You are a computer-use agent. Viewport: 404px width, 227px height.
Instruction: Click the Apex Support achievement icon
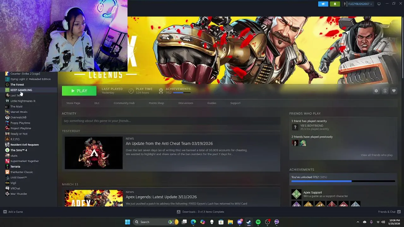(x=296, y=194)
